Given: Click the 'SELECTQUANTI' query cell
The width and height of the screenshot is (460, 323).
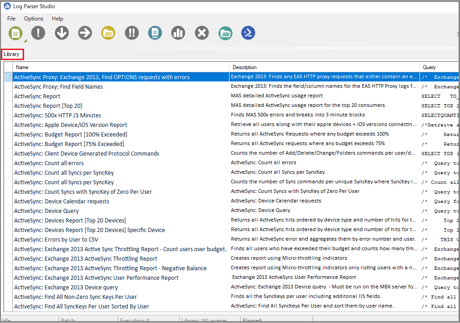Looking at the screenshot, I should pos(440,116).
